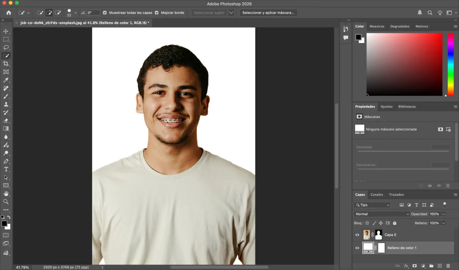Toggle the layer filtering switch
The height and width of the screenshot is (270, 459).
(444, 204)
